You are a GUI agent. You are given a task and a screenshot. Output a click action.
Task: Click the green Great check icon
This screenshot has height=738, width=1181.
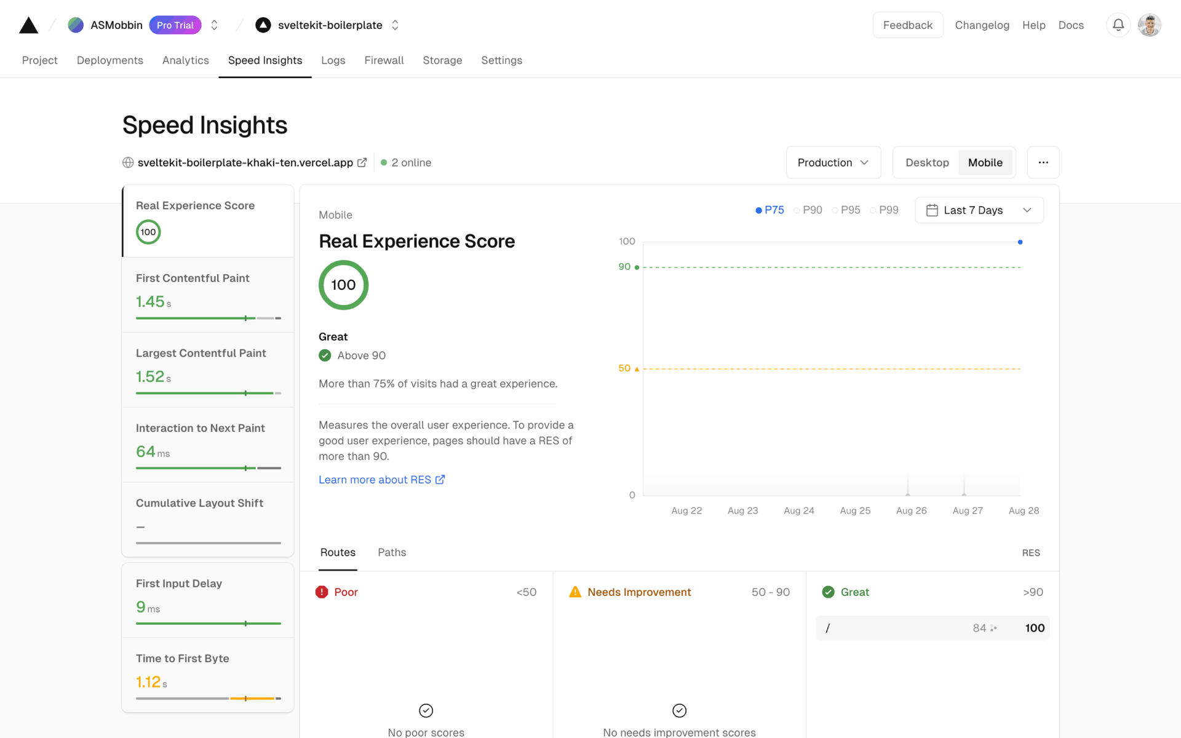point(829,592)
